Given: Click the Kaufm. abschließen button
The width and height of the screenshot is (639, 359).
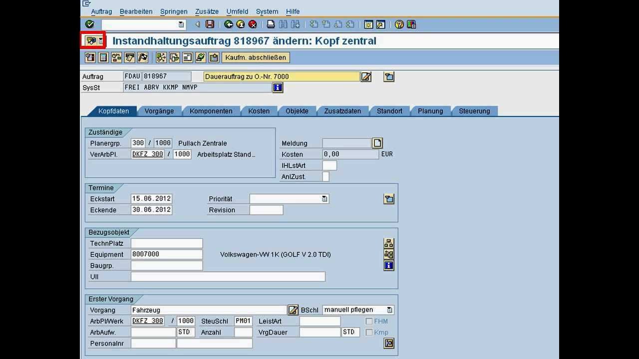Looking at the screenshot, I should click(256, 58).
